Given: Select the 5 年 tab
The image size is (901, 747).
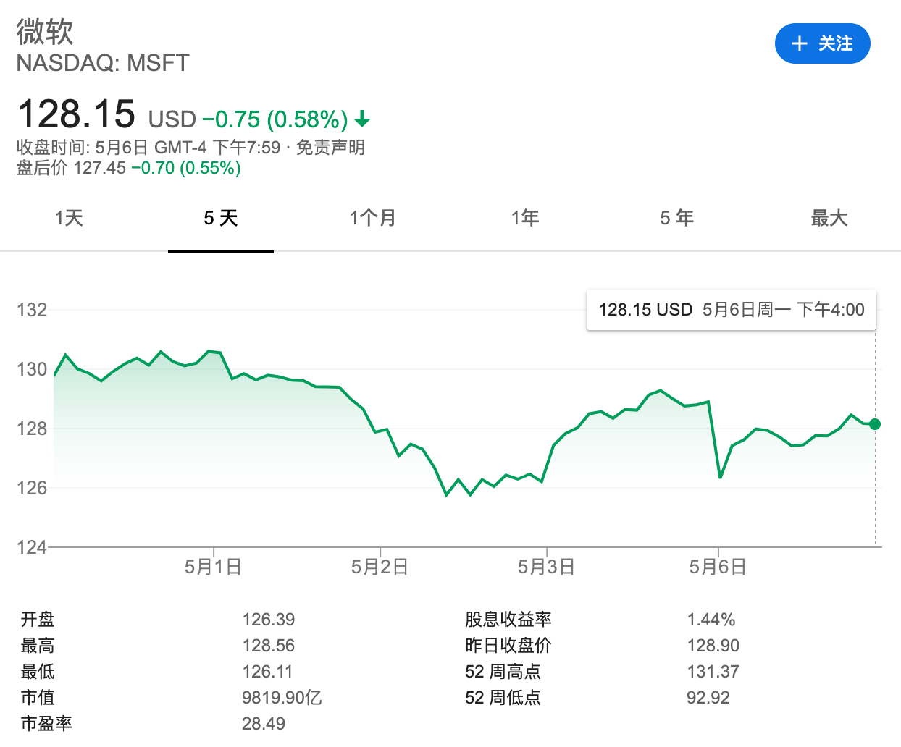Looking at the screenshot, I should (677, 218).
